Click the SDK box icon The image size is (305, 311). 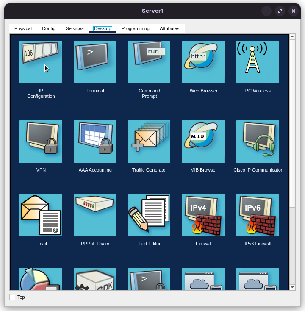95,279
